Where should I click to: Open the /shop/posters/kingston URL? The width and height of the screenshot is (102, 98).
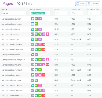(12, 96)
